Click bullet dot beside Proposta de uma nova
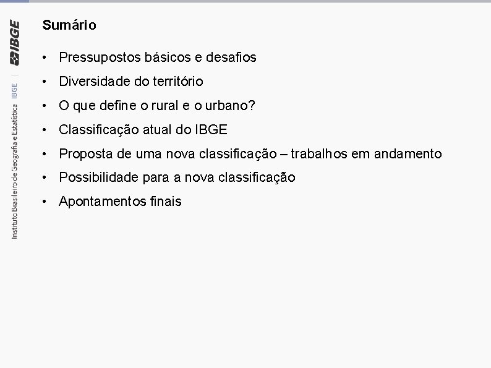Viewport: 491px width, 368px height. [x=45, y=154]
